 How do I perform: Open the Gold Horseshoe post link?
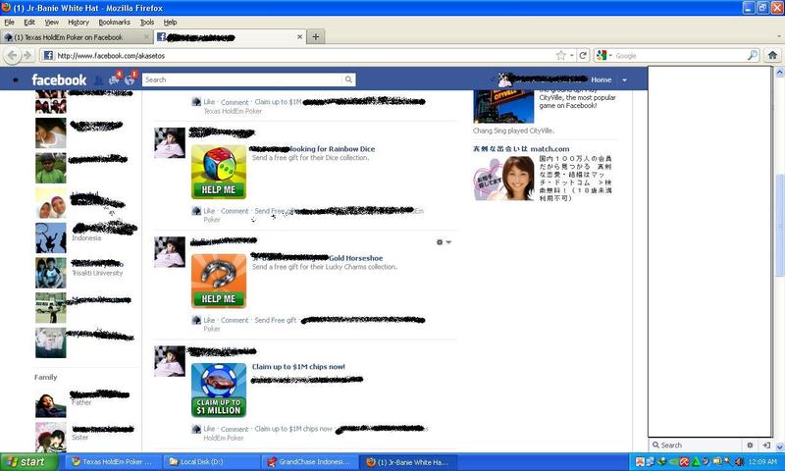point(355,258)
